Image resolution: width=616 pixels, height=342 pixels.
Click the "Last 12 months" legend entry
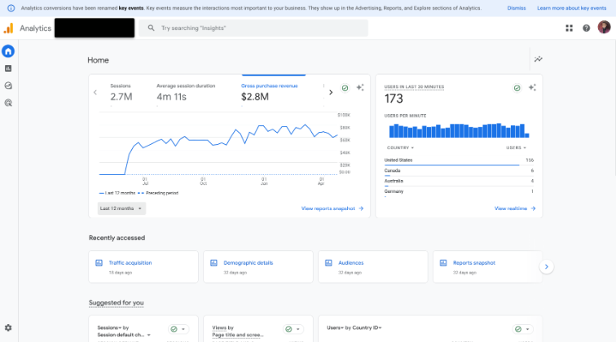click(x=117, y=193)
